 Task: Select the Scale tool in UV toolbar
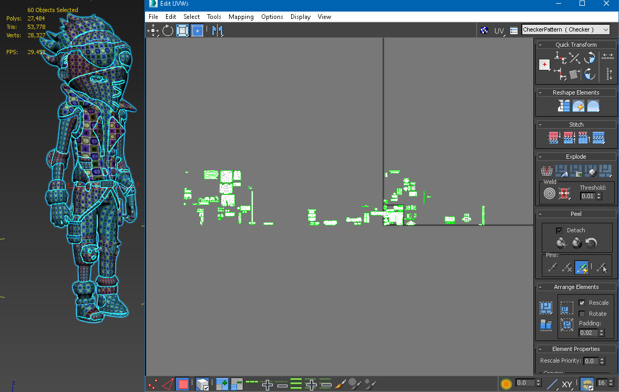coord(182,30)
